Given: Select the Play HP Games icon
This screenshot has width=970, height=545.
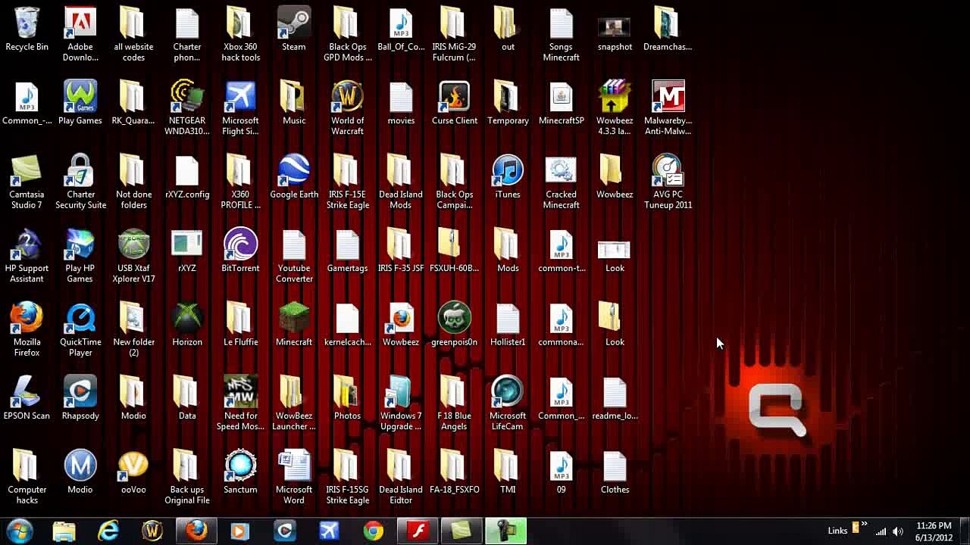Looking at the screenshot, I should coord(80,256).
